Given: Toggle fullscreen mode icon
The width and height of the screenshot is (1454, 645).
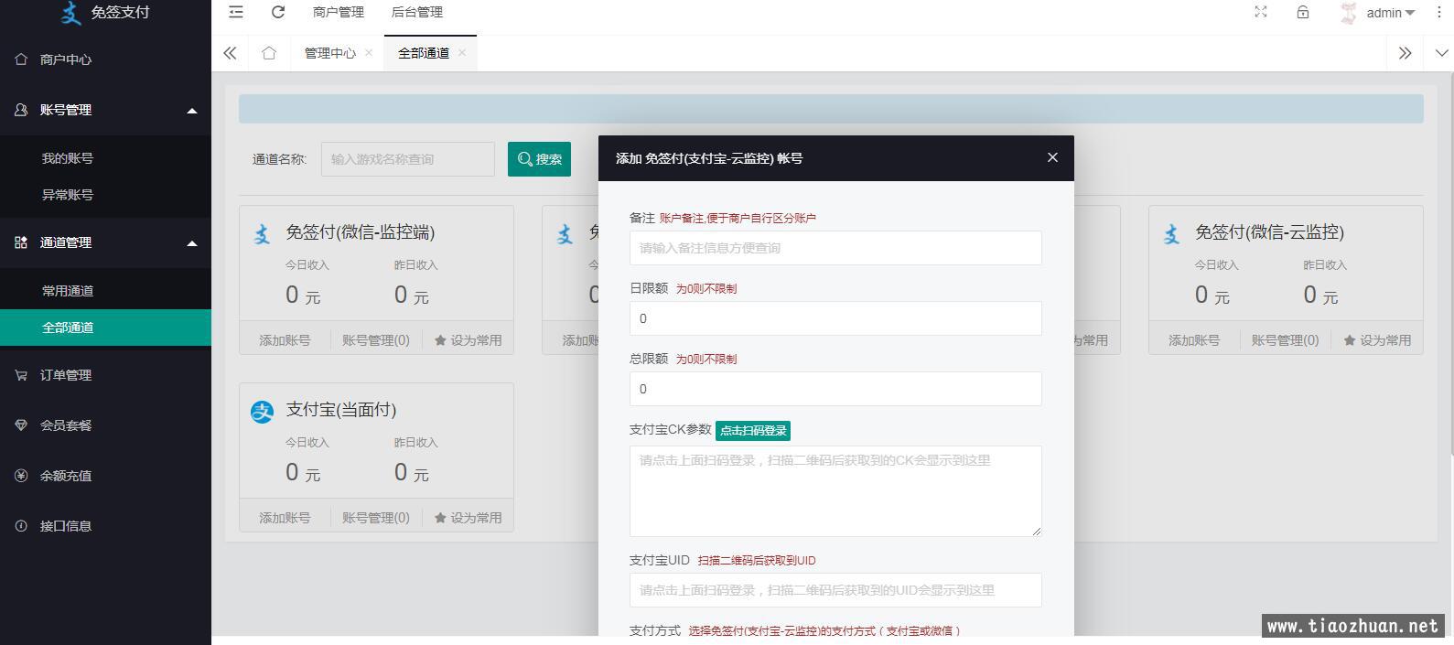Looking at the screenshot, I should tap(1260, 12).
